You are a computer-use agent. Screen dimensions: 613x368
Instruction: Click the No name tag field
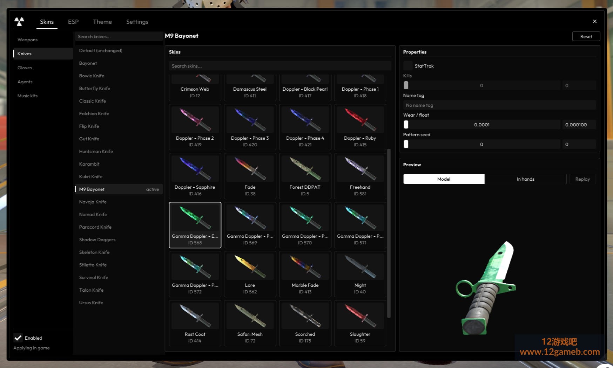click(x=499, y=105)
